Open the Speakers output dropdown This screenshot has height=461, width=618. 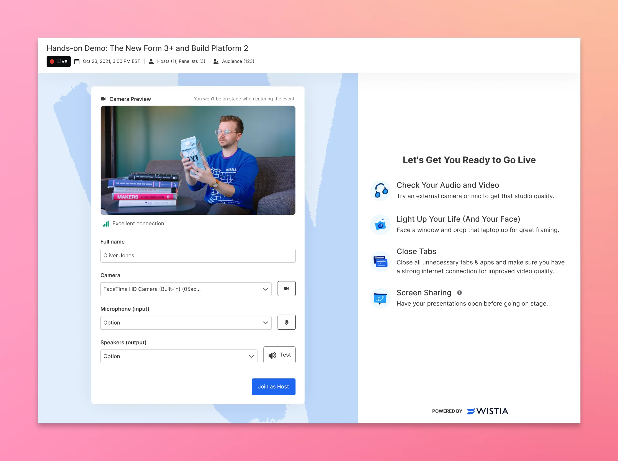pos(179,356)
